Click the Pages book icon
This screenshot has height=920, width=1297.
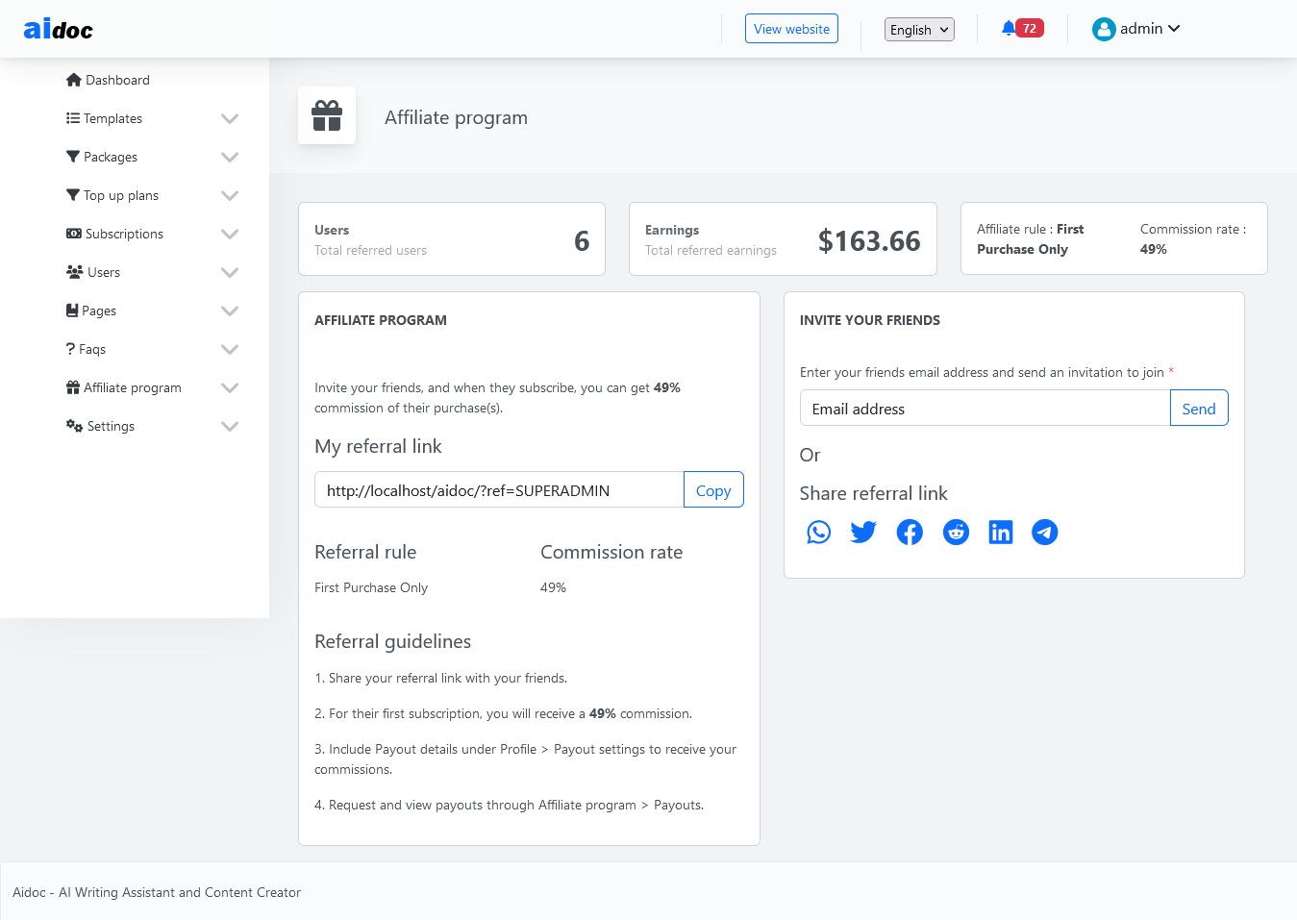click(x=72, y=311)
